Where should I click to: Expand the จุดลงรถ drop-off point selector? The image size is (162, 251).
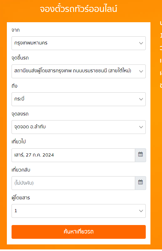click(x=79, y=127)
